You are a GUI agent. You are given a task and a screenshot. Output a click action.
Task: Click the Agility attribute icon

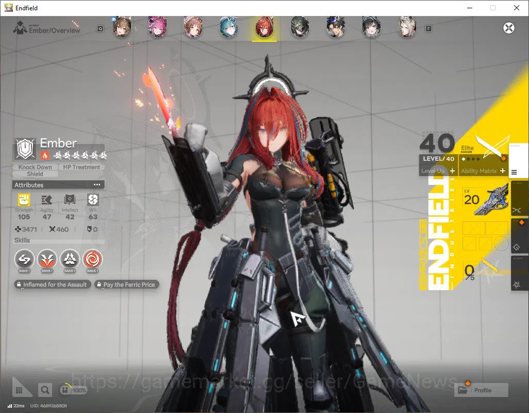(46, 200)
